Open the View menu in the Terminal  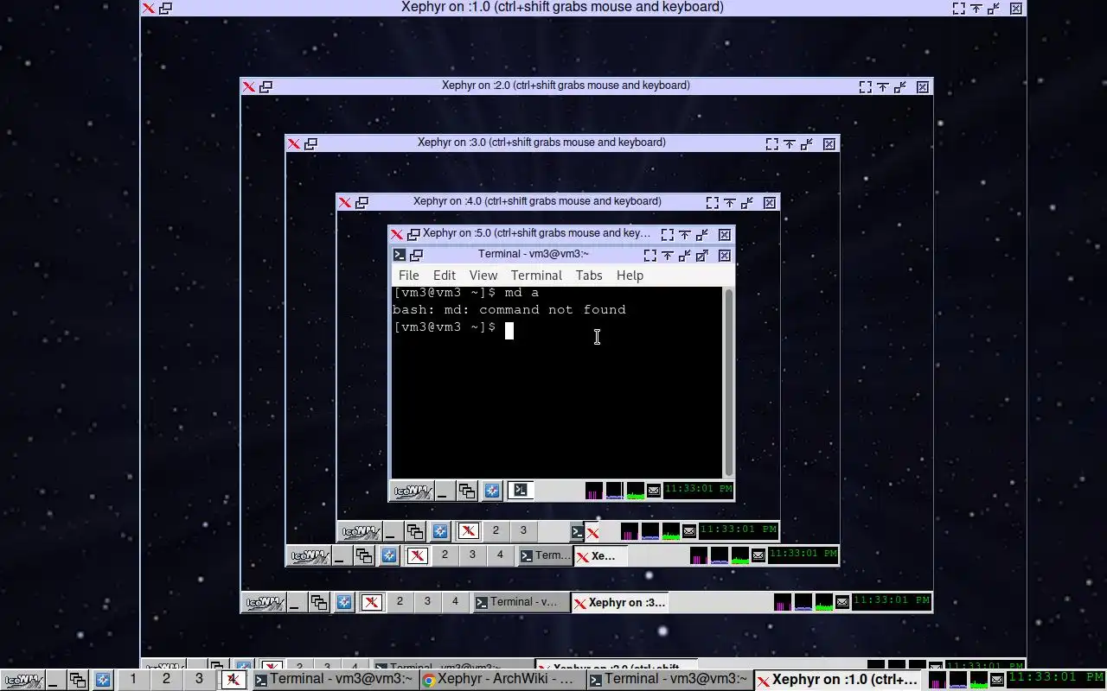tap(483, 276)
